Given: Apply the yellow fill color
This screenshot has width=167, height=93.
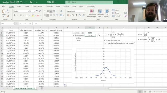Looking at the screenshot, I should point(33,15).
